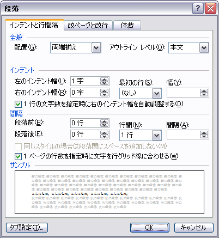Select the インデントと行間隔 tab

[34, 25]
